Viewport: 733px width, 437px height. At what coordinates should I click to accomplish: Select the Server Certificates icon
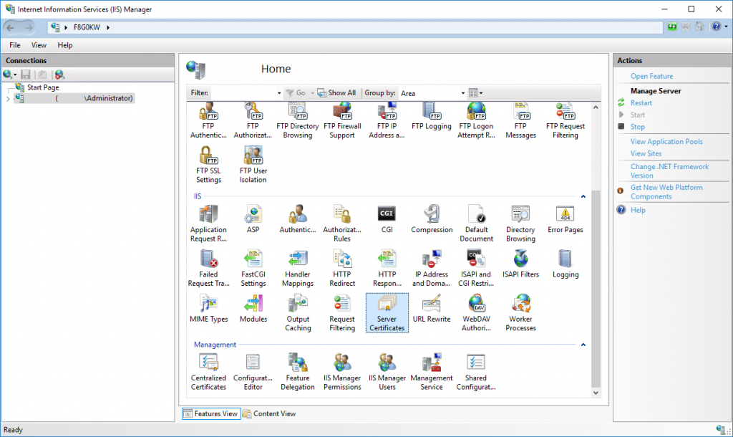click(x=387, y=312)
